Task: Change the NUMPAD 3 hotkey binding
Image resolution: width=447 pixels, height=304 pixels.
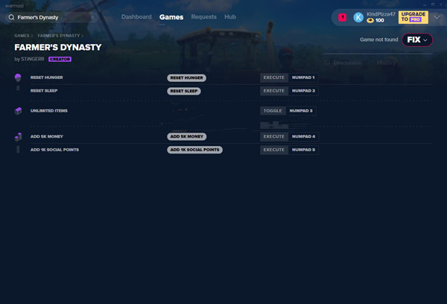Action: pos(301,111)
